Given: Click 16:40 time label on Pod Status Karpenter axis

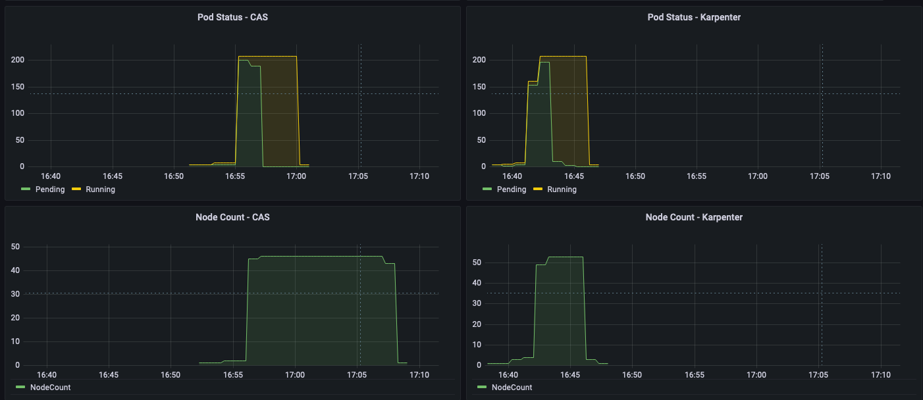Looking at the screenshot, I should 512,176.
